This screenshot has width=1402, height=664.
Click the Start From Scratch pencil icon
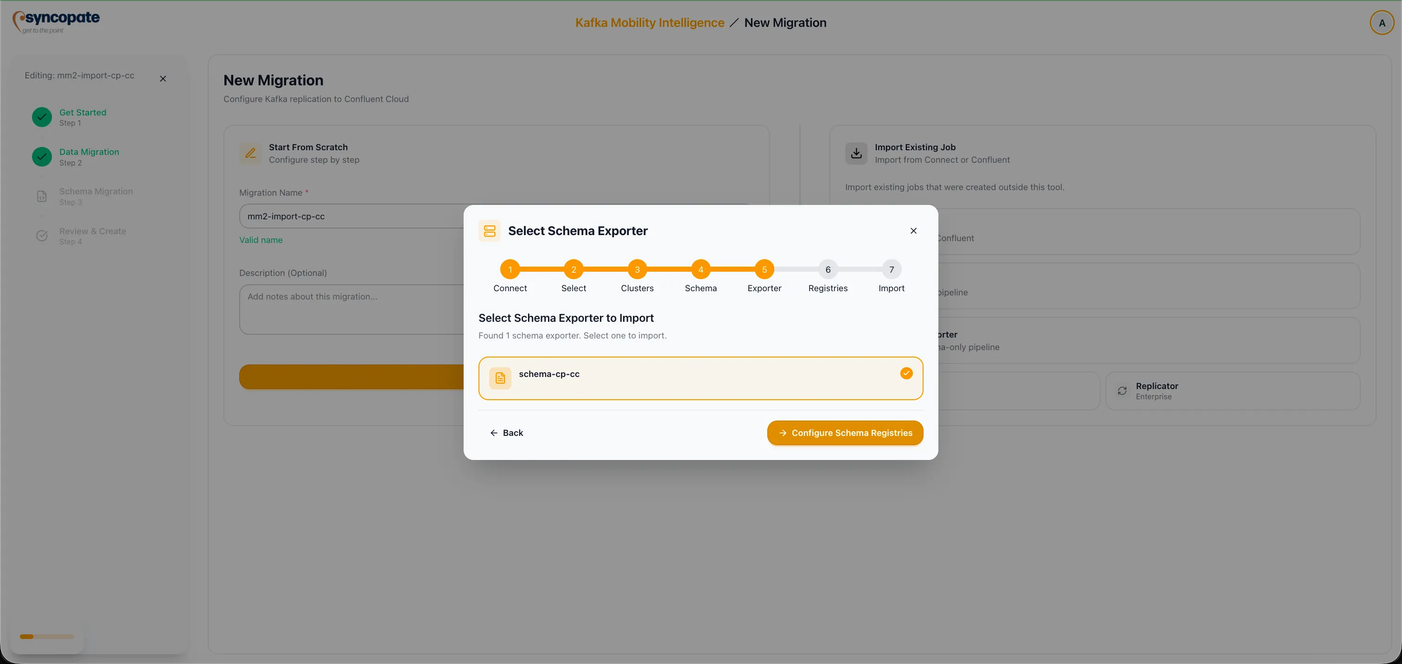pos(250,153)
